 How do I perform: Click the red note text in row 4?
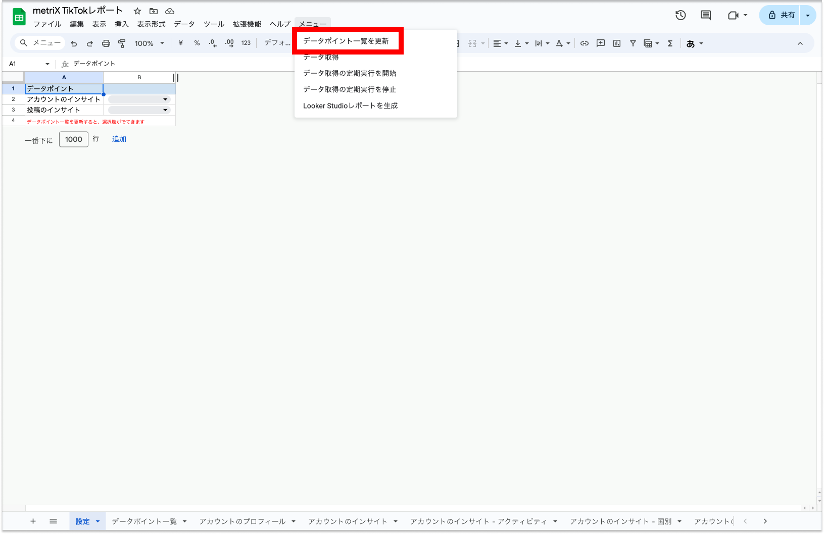click(85, 122)
